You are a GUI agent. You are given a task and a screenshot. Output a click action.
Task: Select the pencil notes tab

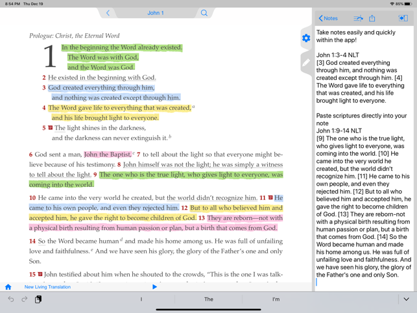(x=306, y=63)
